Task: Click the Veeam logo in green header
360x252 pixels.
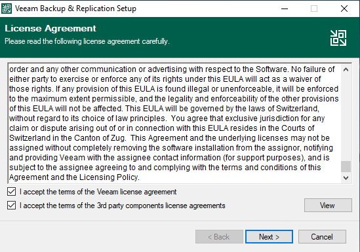Action: [338, 38]
